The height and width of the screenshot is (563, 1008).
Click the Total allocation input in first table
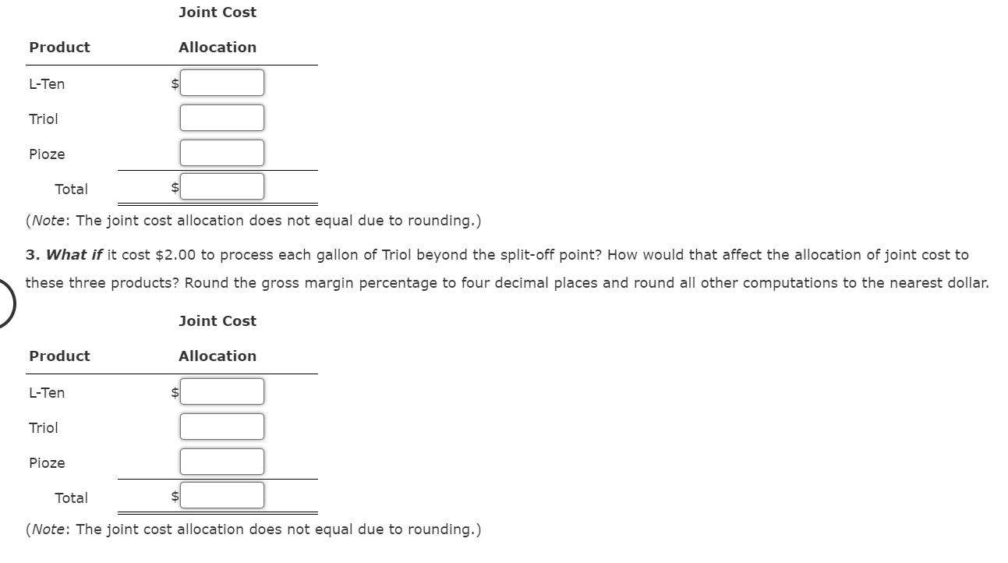(x=221, y=186)
